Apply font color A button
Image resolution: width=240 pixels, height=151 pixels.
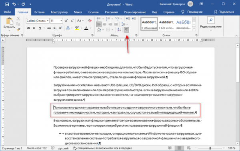86,28
